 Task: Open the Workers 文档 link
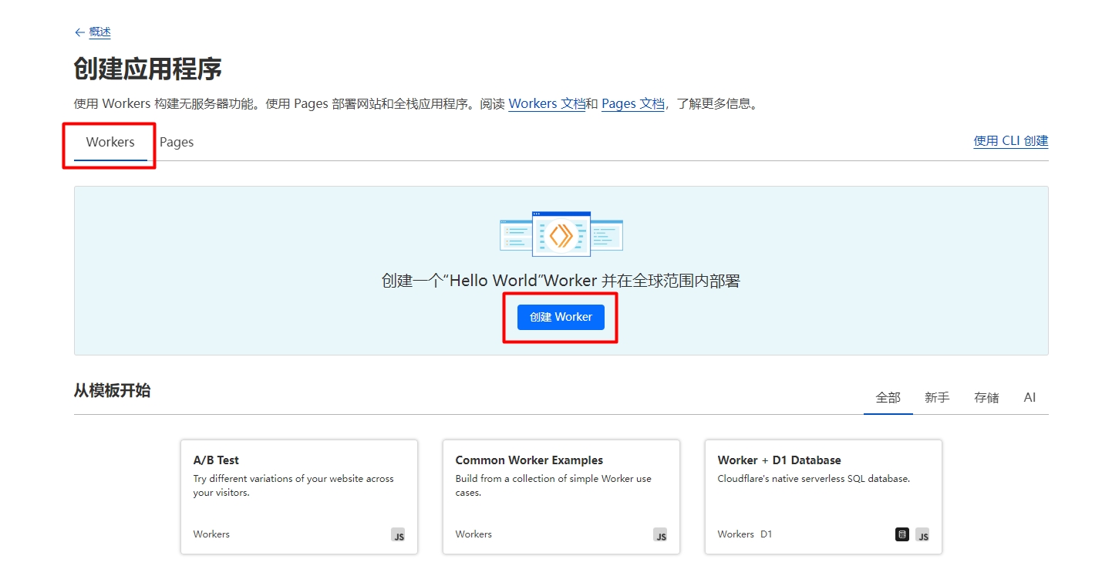[547, 103]
